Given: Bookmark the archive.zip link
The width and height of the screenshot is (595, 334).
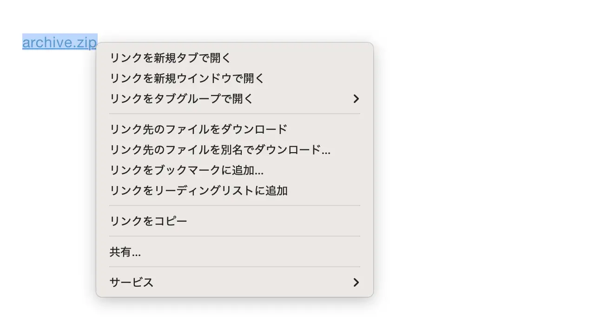Looking at the screenshot, I should pos(186,170).
